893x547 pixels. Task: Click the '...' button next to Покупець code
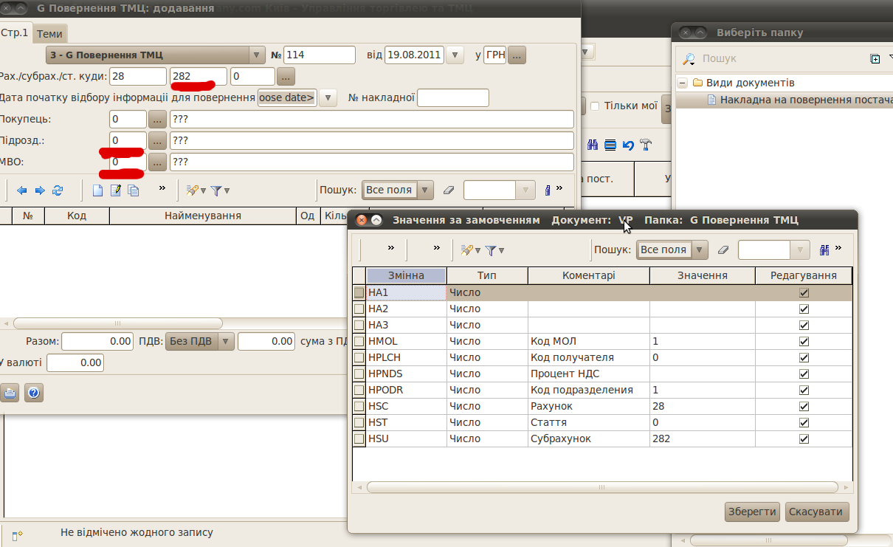157,120
